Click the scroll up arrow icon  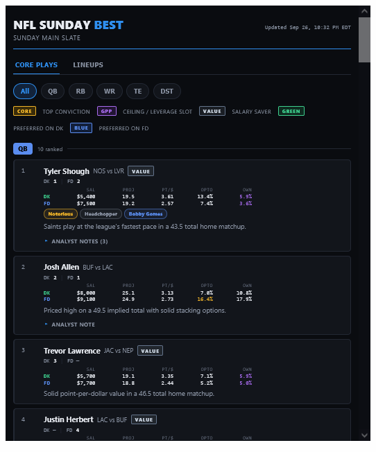tap(364, 11)
